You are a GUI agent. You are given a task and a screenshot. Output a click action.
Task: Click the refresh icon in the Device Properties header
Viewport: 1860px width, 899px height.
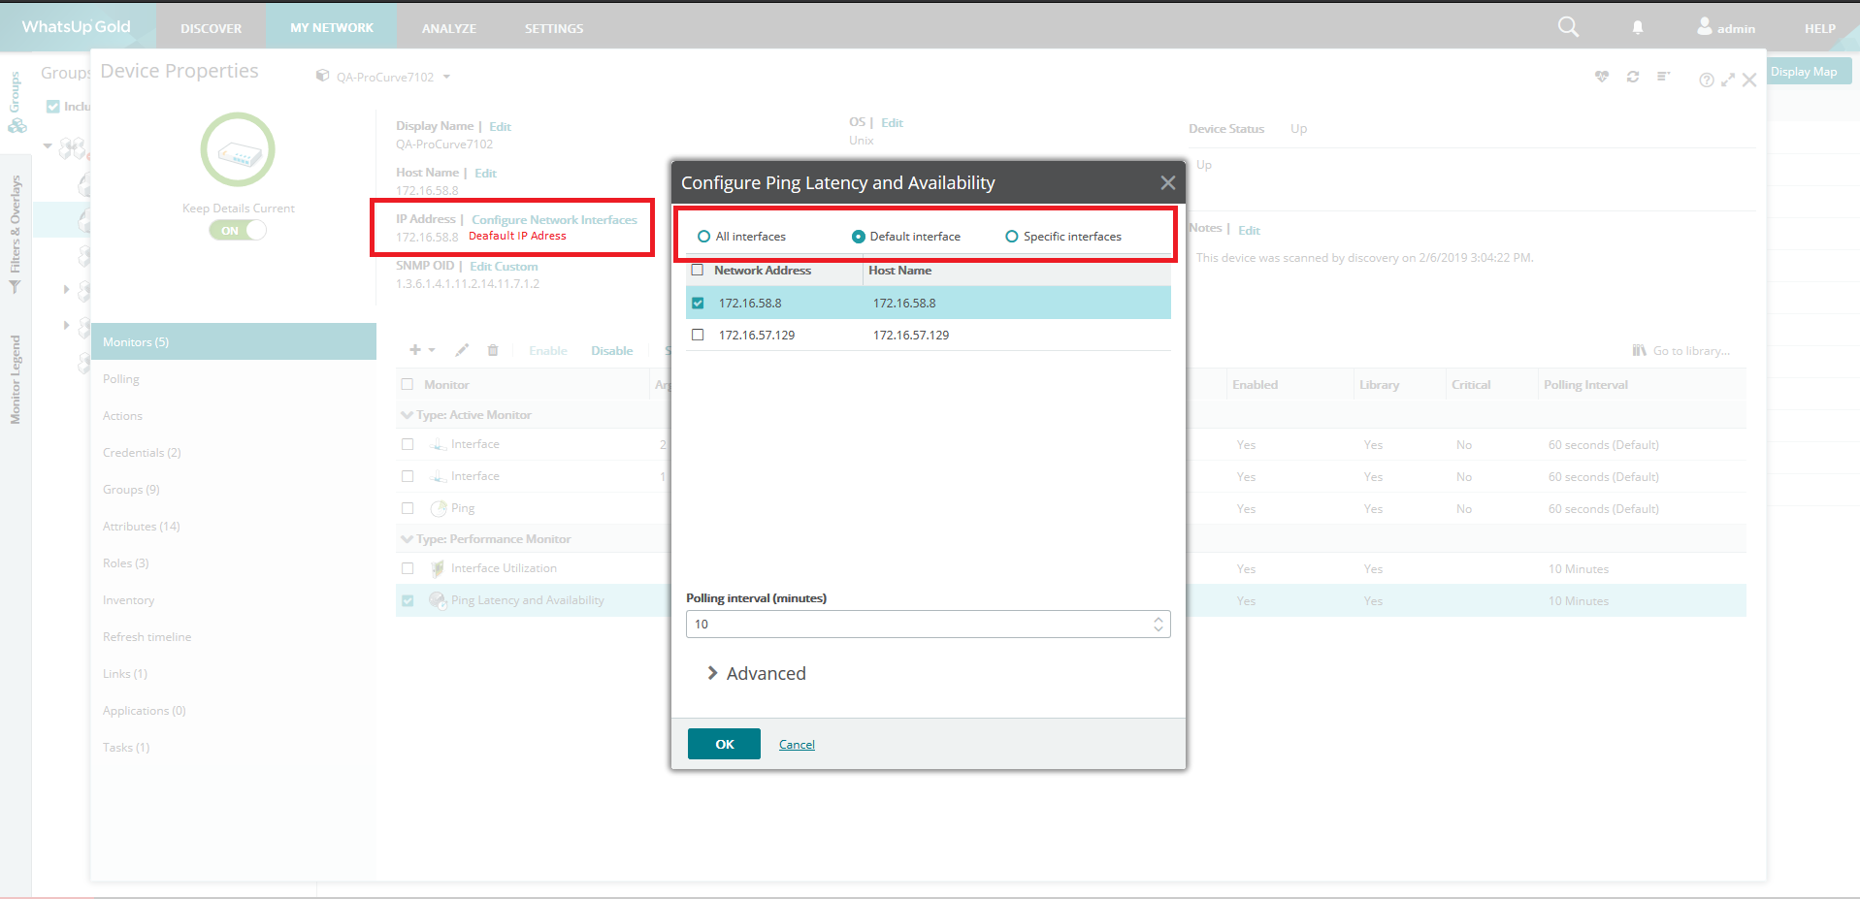point(1632,77)
